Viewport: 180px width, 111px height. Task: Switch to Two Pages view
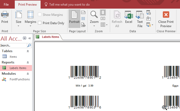coord(103,19)
